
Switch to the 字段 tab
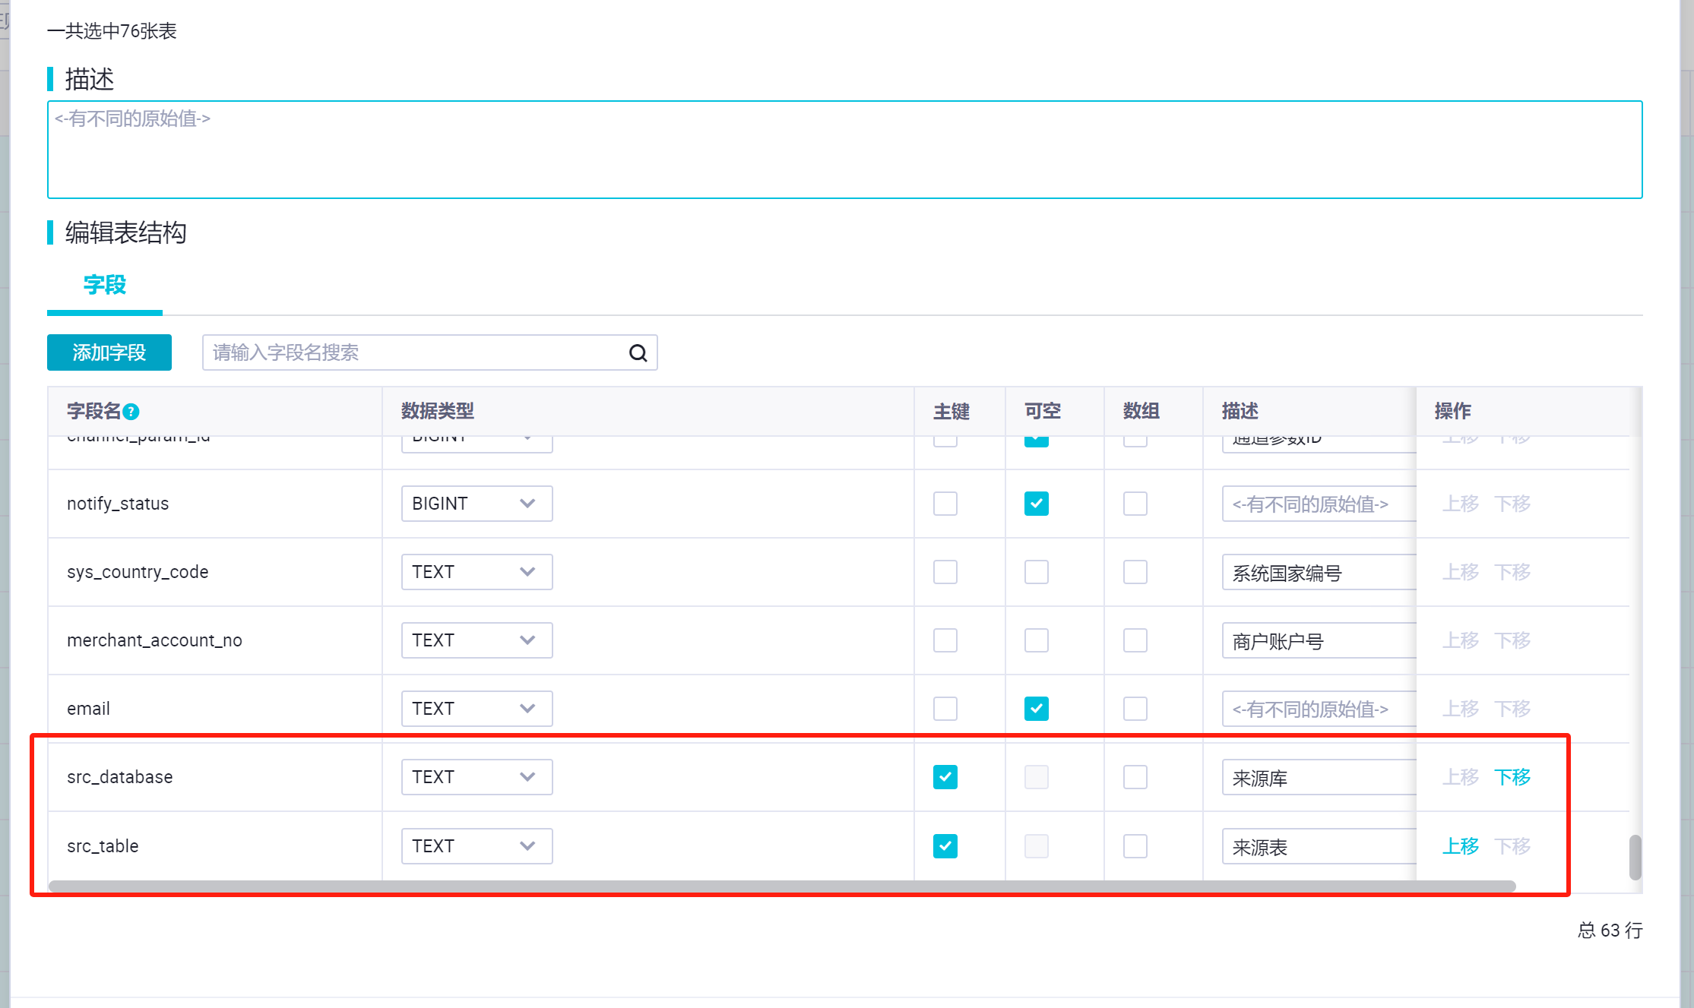105,286
